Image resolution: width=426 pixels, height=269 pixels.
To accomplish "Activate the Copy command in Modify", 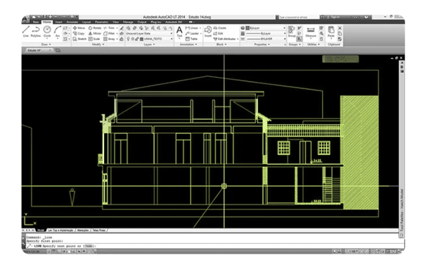I will (79, 33).
